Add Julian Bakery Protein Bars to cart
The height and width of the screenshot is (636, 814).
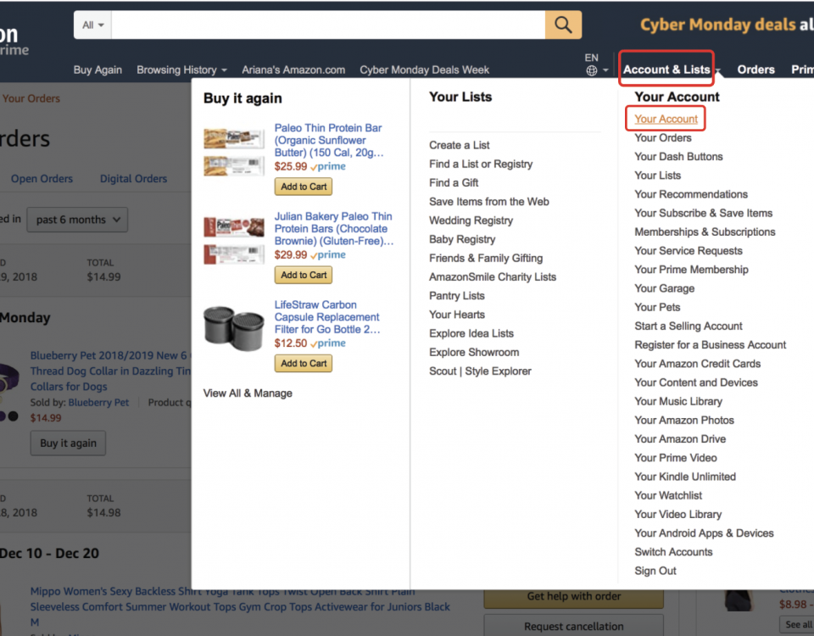304,275
